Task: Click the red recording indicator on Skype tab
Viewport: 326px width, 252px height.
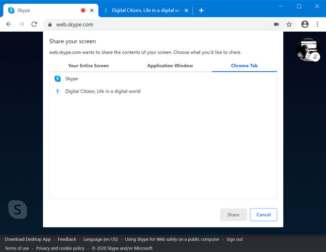Action: 83,11
